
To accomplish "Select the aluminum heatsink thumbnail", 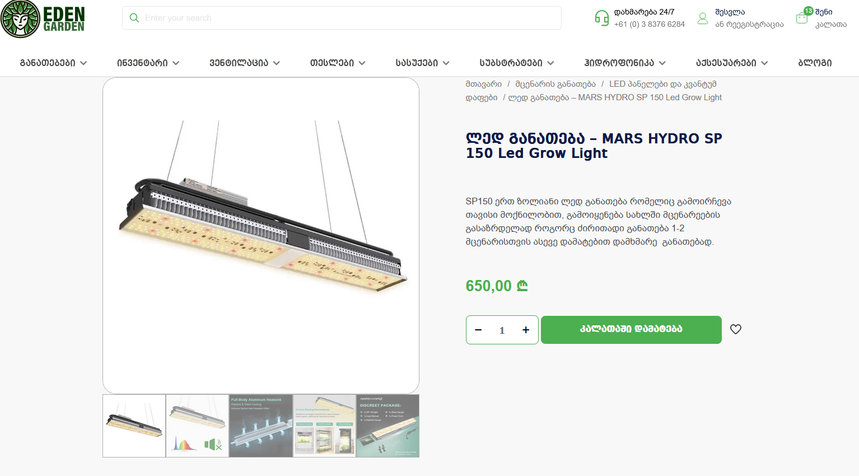I will pos(261,426).
